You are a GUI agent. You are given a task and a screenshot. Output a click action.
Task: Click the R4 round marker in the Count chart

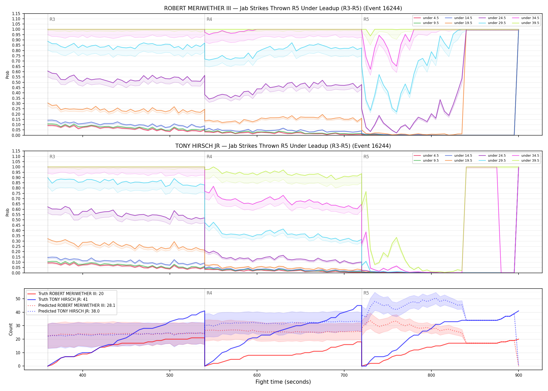click(x=209, y=293)
